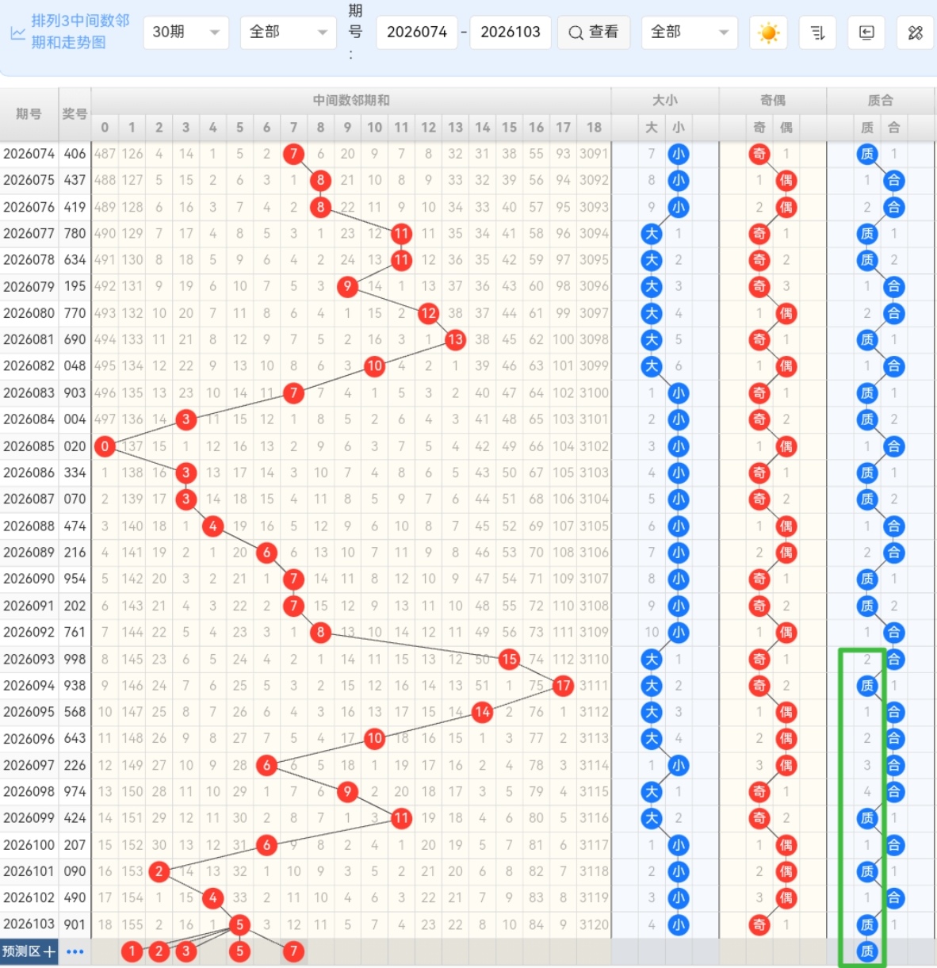Click the 奇偶 column group header
937x968 pixels.
tap(772, 101)
